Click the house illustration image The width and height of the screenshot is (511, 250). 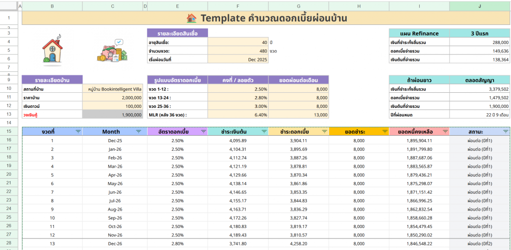pos(52,49)
